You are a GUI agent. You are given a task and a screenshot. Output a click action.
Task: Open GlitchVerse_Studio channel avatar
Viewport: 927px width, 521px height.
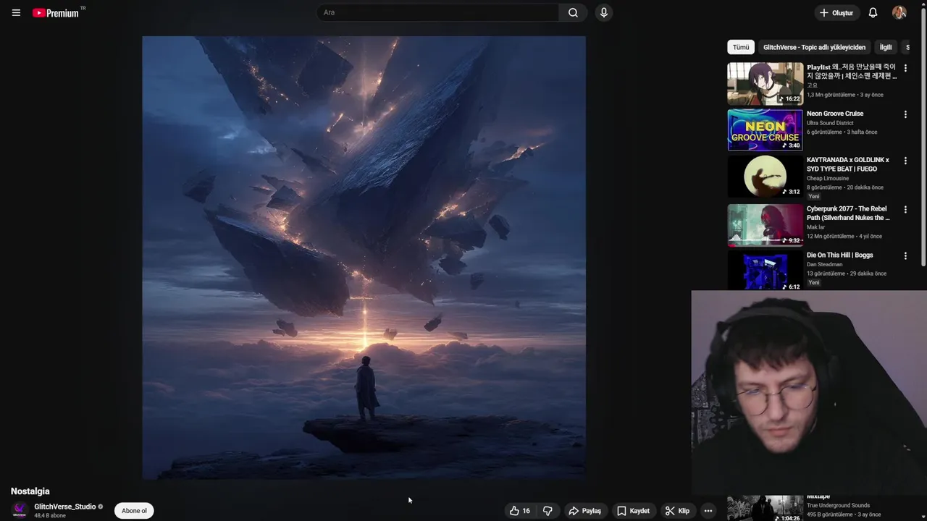20,510
